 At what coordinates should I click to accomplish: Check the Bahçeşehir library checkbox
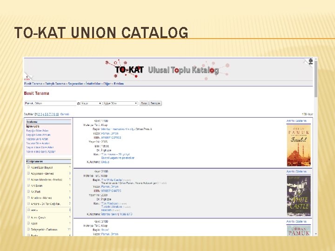pos(28,229)
